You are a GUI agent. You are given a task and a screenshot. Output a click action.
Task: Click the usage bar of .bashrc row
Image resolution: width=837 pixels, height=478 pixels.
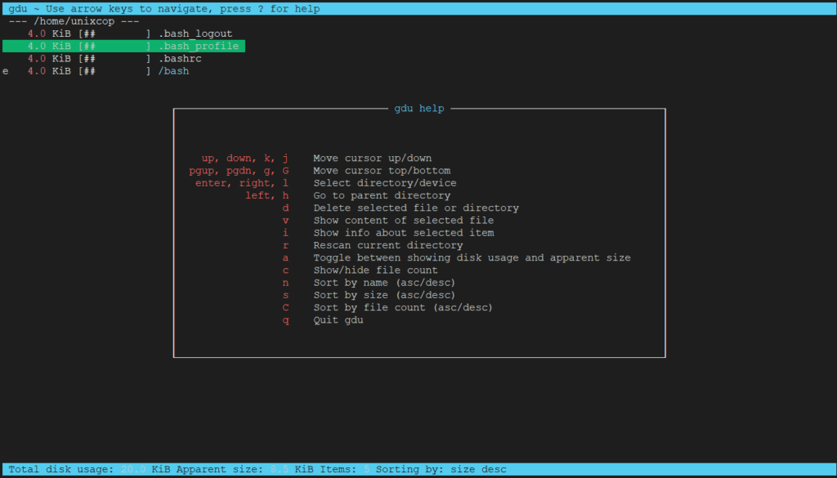114,59
